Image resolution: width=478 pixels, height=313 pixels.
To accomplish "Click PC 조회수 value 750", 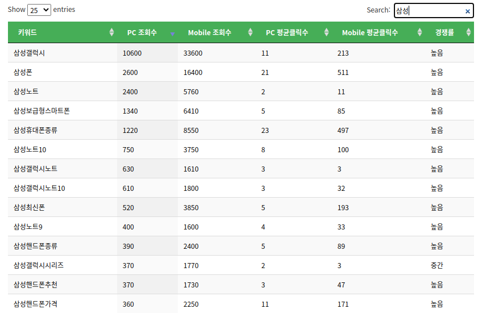I will [x=128, y=149].
